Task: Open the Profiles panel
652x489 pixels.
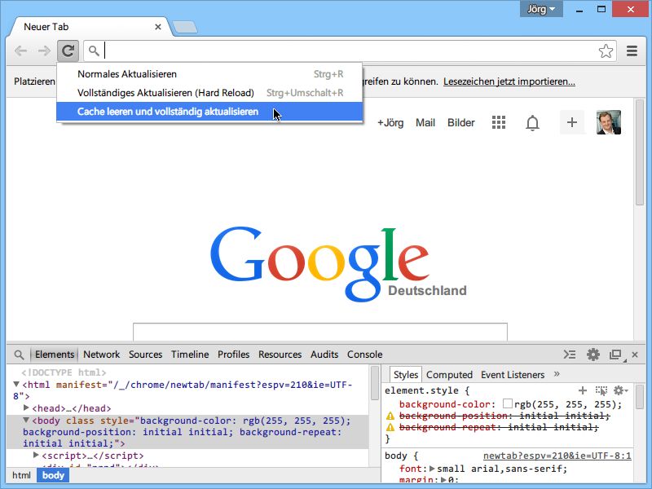Action: click(x=234, y=355)
